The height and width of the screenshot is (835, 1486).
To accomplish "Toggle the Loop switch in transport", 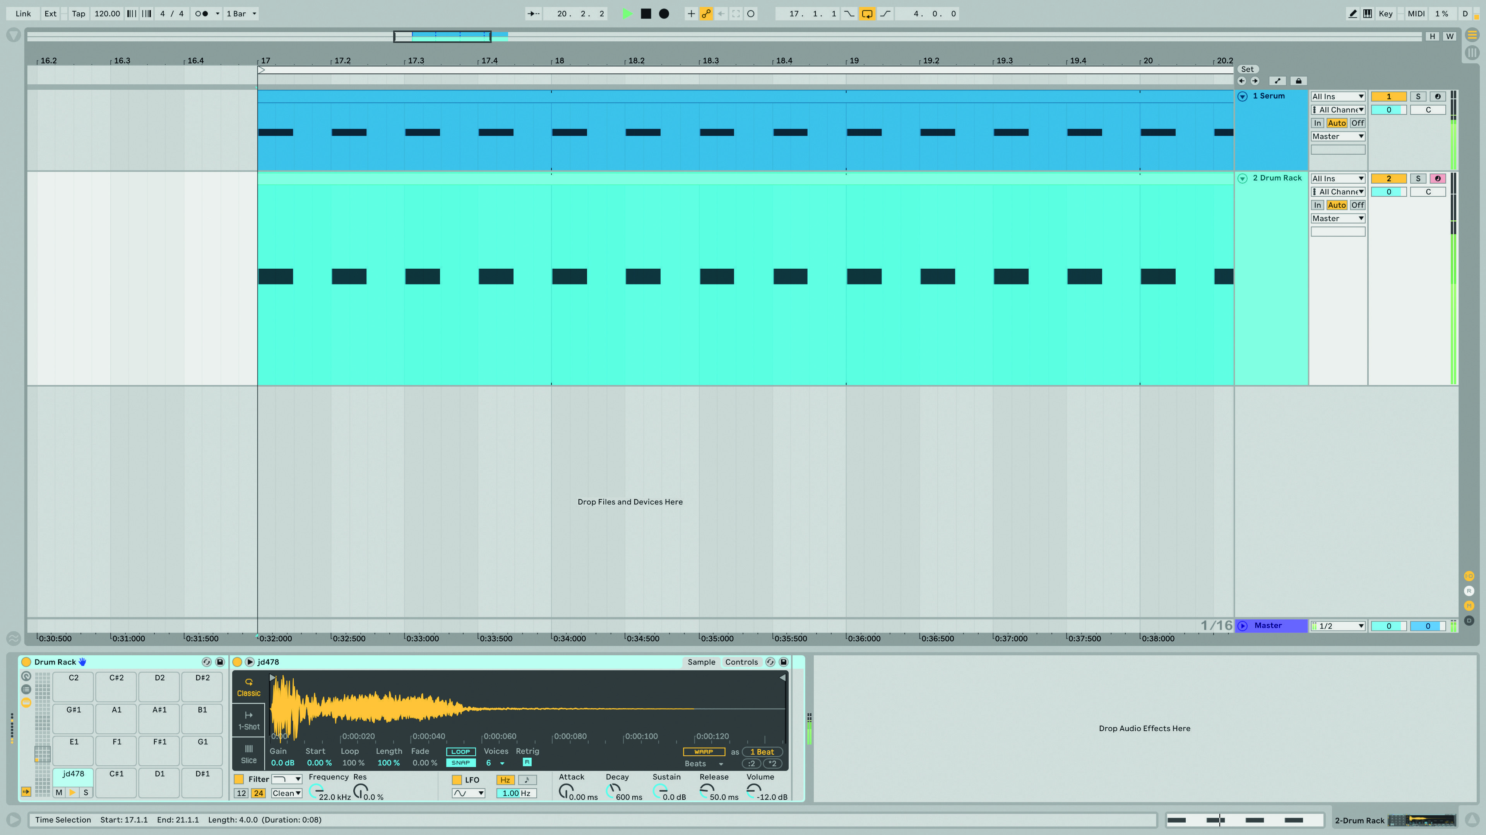I will [x=867, y=13].
